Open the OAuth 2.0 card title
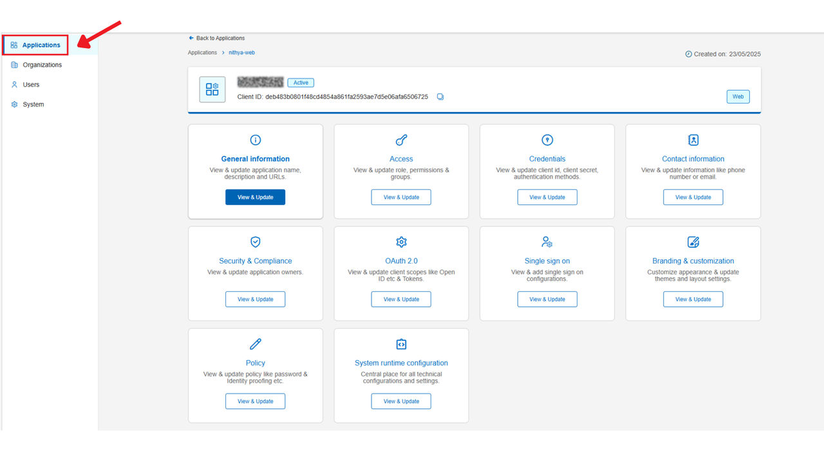 point(401,261)
